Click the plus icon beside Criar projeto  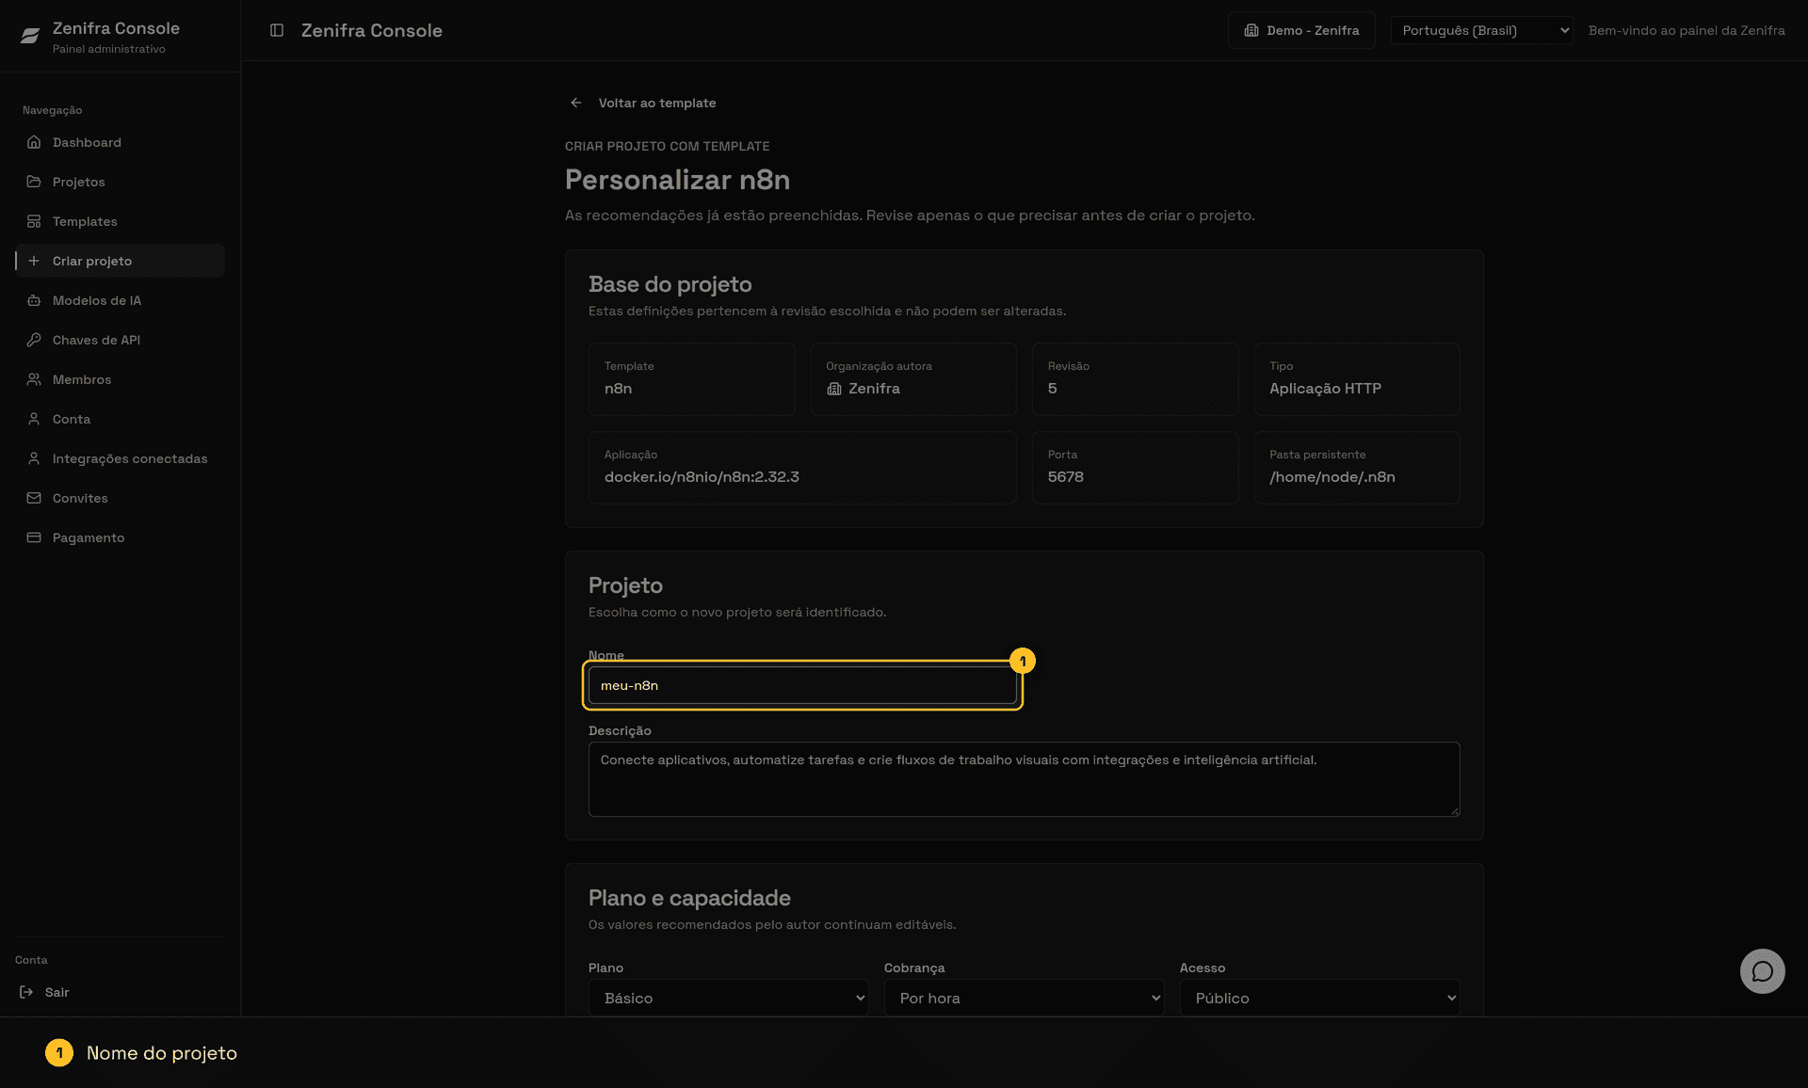(x=34, y=261)
